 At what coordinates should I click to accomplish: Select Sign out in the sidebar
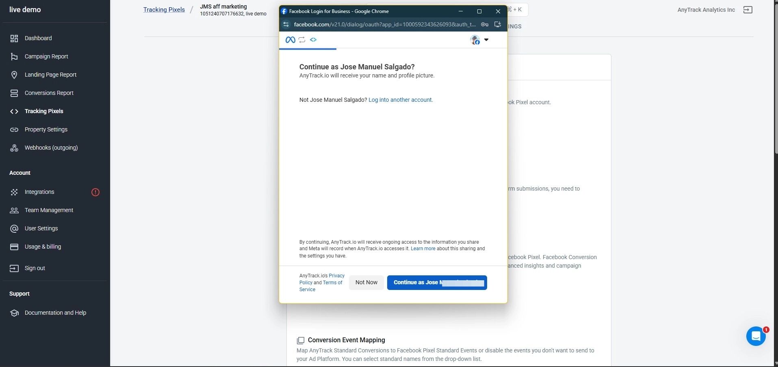[35, 268]
